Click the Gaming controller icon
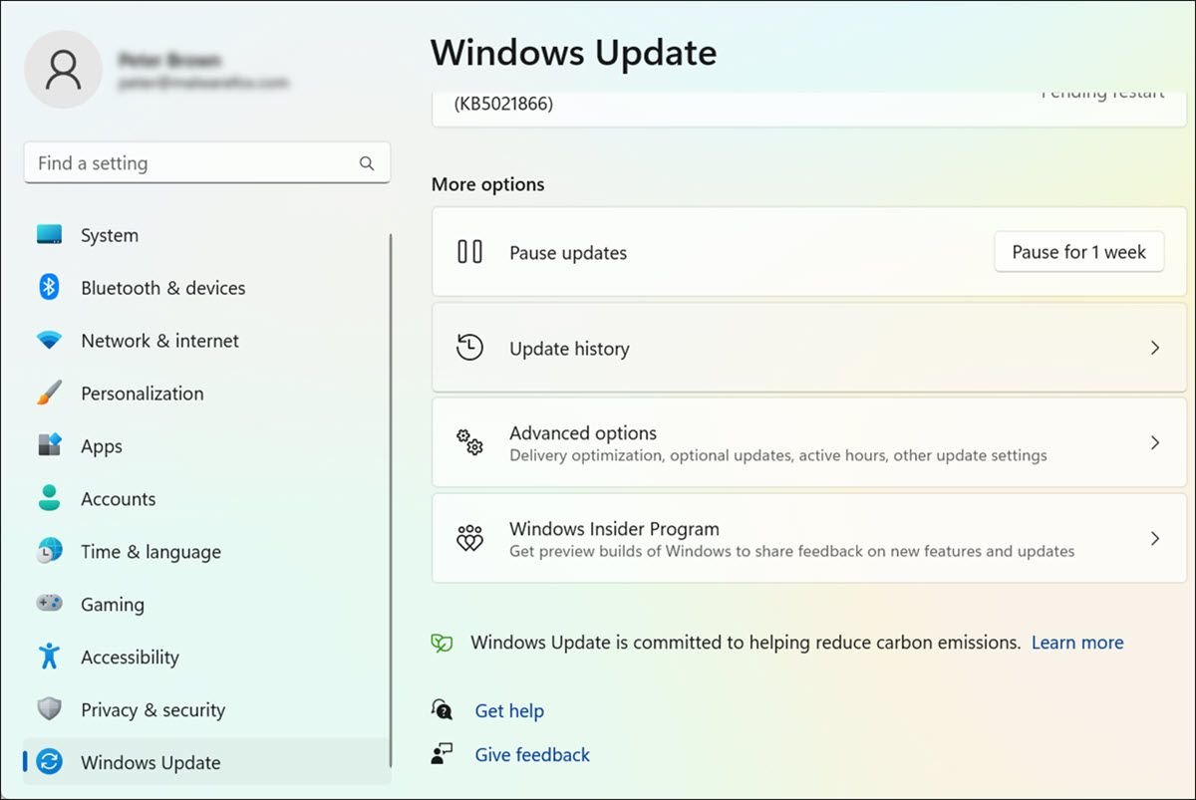Screen dimensions: 1196x800 point(49,604)
